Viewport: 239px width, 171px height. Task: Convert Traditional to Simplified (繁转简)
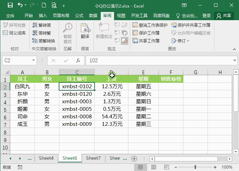[x=41, y=25]
